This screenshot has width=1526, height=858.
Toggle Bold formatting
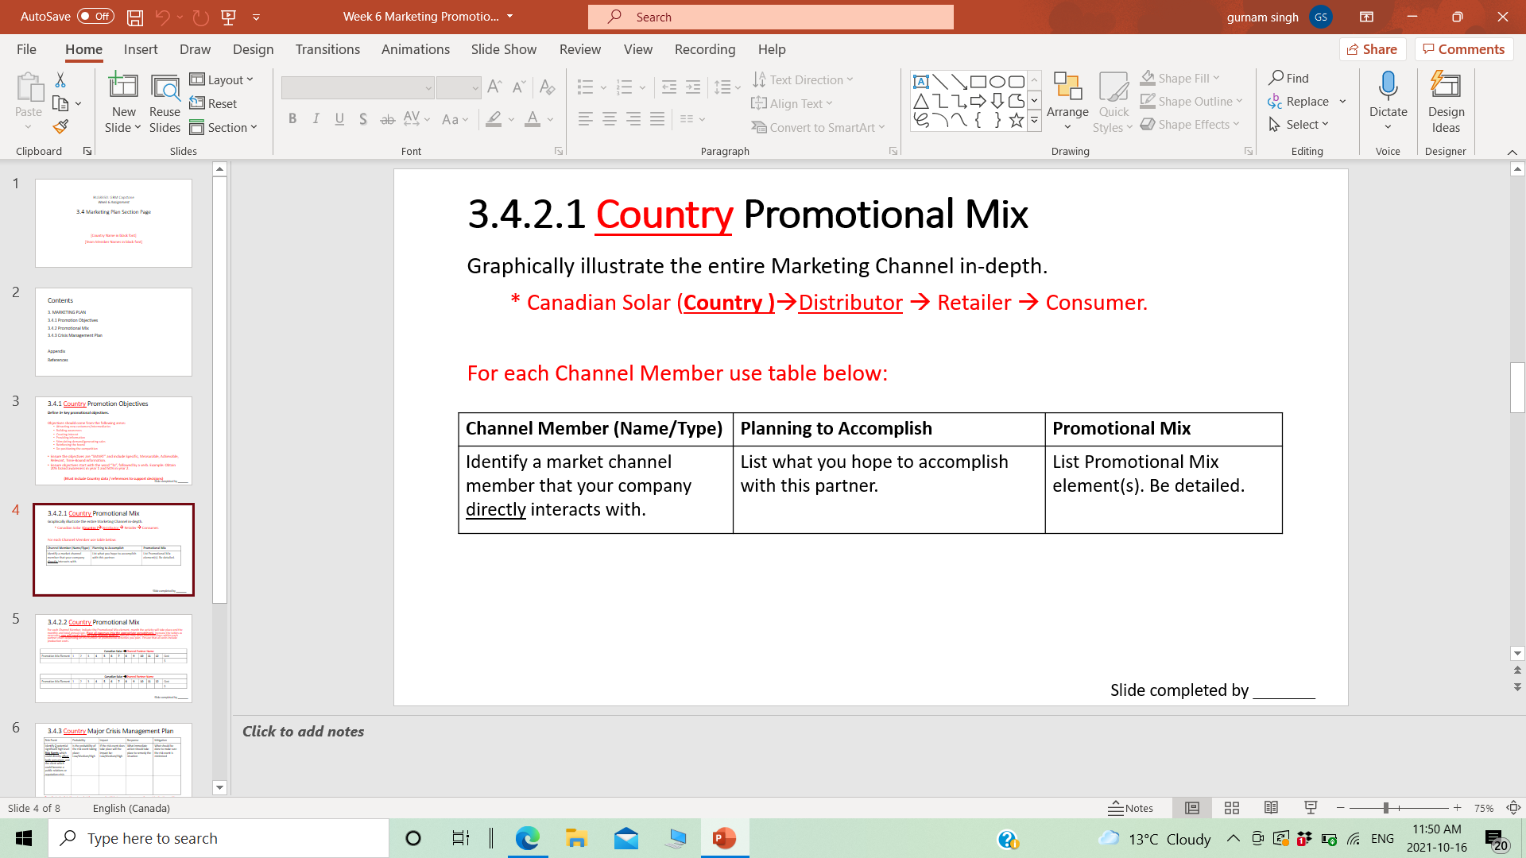click(x=292, y=119)
